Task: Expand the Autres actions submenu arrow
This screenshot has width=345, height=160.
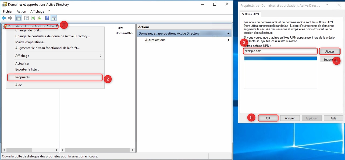Action: coord(229,40)
